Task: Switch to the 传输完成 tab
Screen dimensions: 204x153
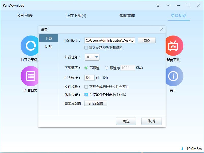Action: click(127, 16)
